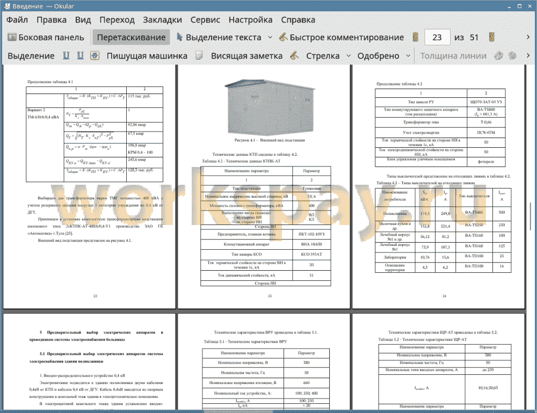Expand the overflow chevron of main toolbar
The height and width of the screenshot is (413, 537).
tap(528, 37)
